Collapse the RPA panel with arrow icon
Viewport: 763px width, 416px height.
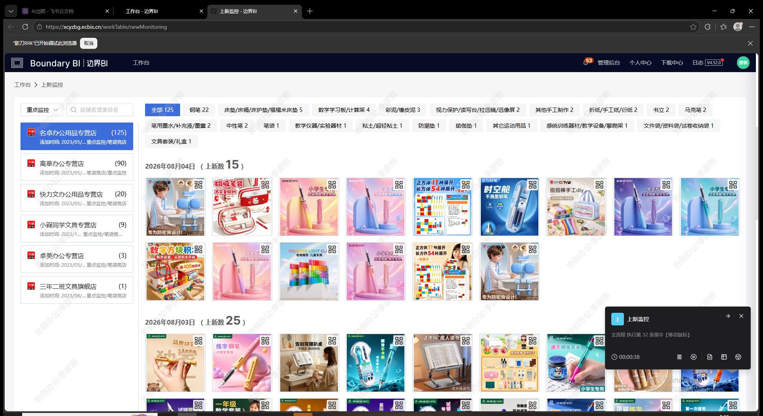728,316
